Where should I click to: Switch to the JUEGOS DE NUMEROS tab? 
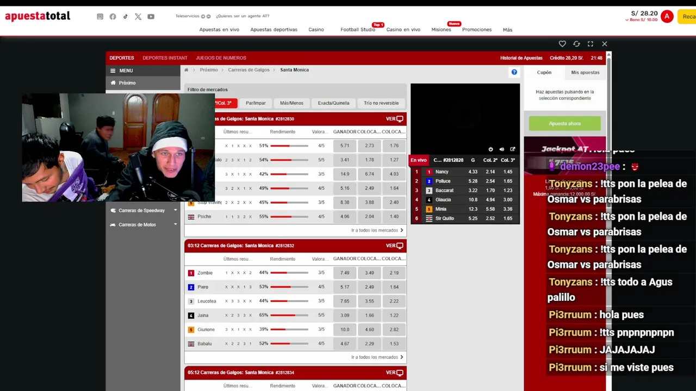pyautogui.click(x=221, y=58)
